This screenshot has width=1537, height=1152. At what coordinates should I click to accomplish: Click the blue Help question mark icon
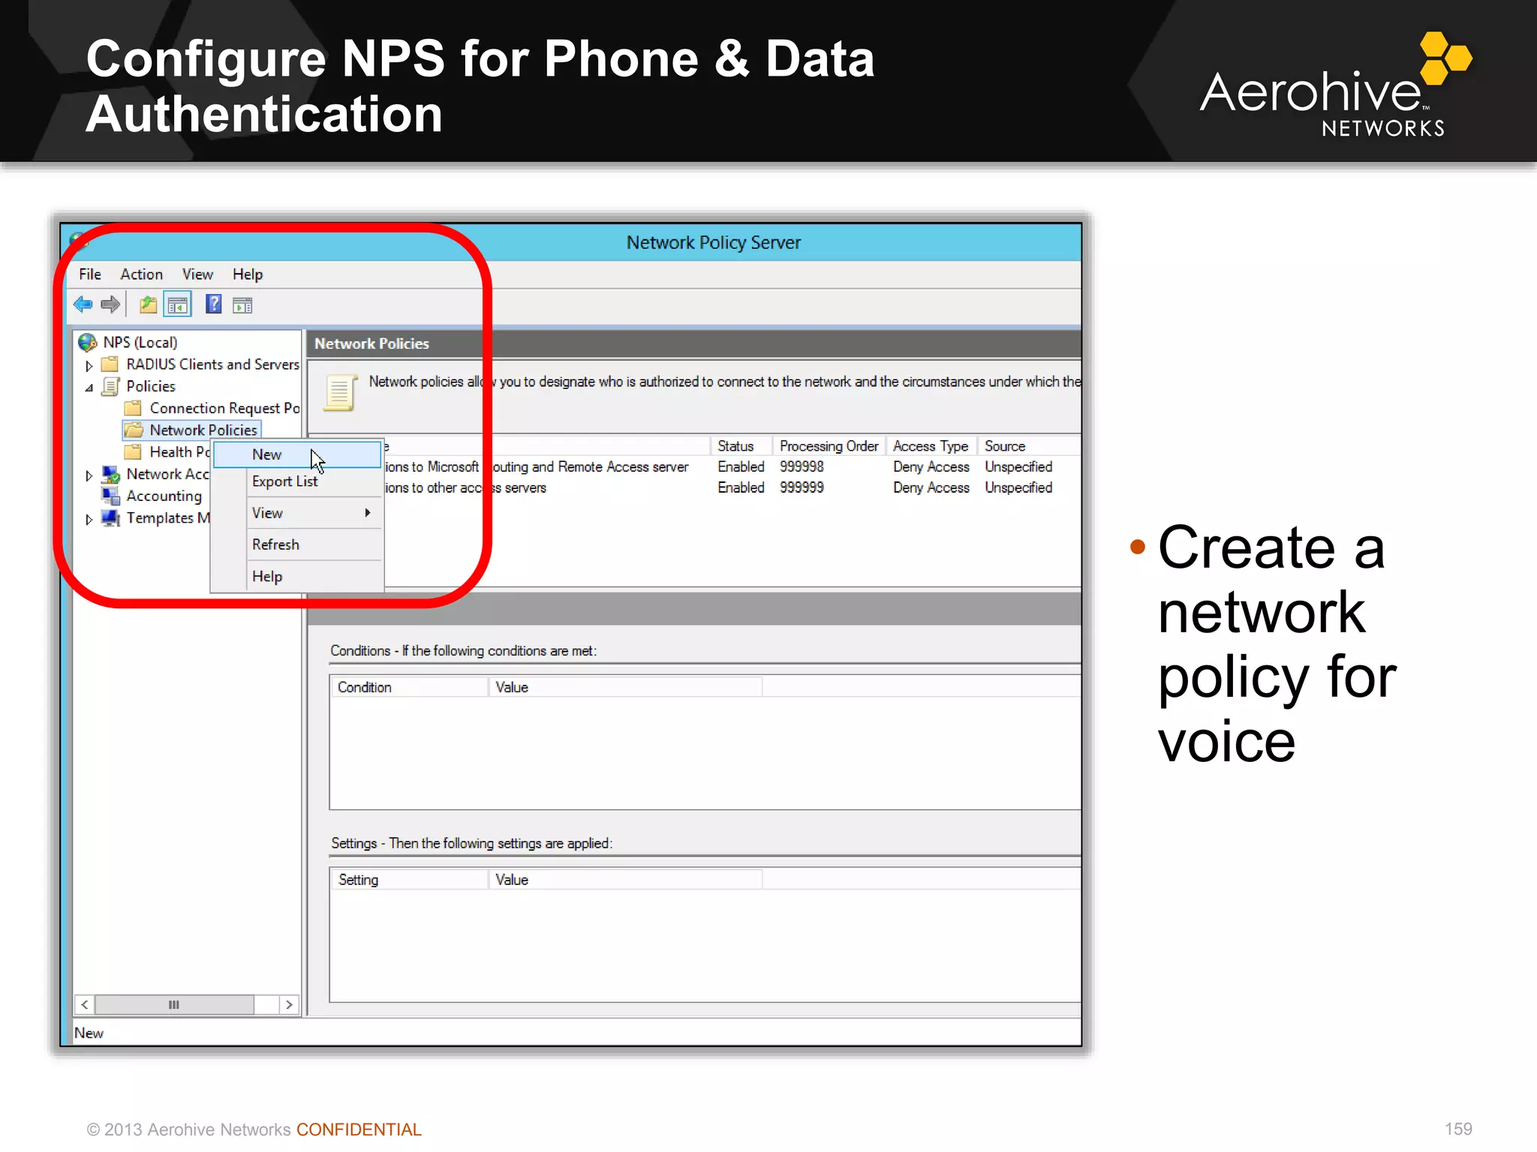coord(214,304)
